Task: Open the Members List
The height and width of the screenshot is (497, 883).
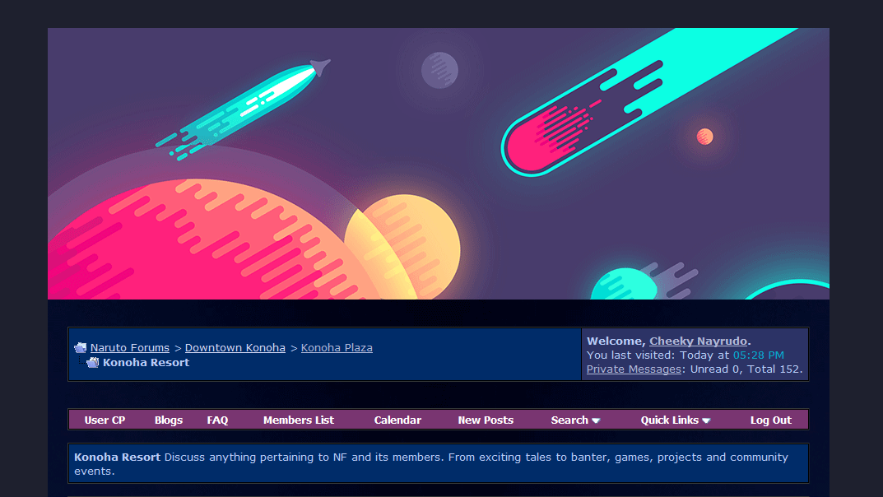Action: point(299,420)
